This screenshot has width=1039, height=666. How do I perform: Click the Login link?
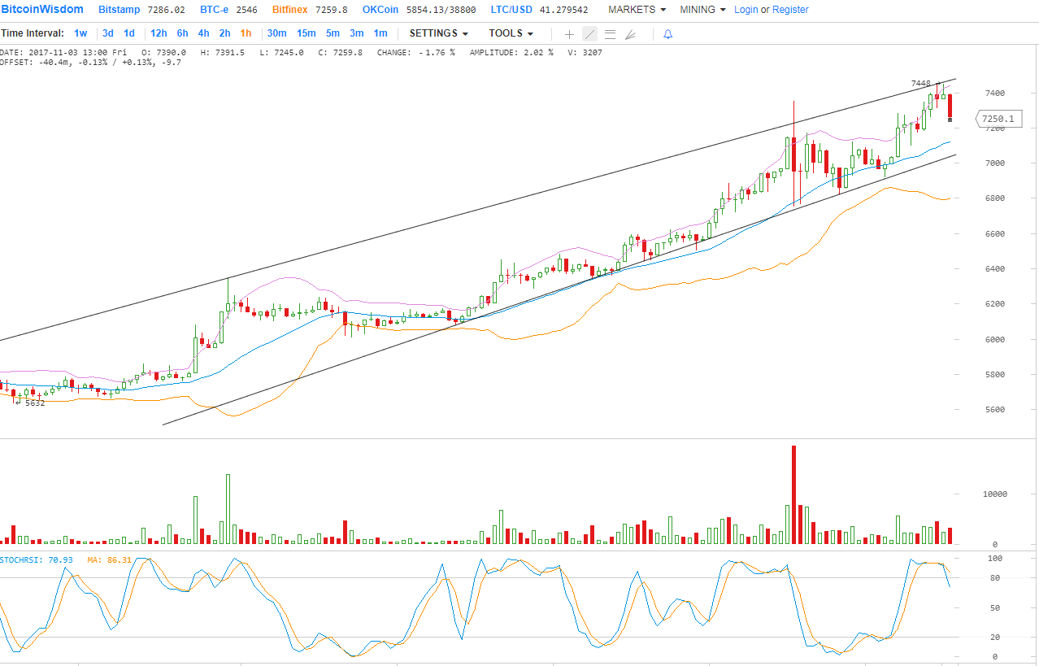click(746, 10)
